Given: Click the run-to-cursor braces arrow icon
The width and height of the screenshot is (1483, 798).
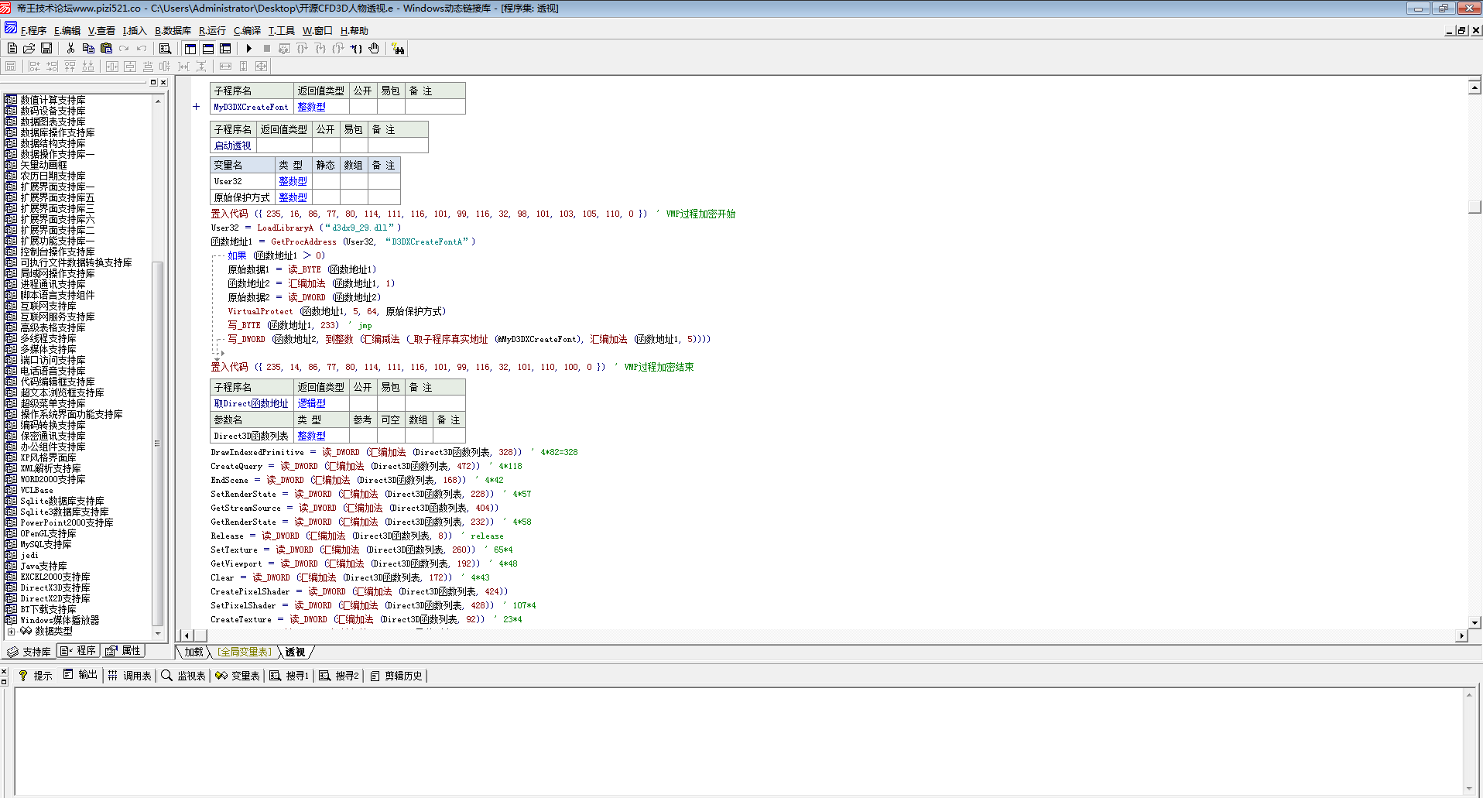Looking at the screenshot, I should (356, 48).
